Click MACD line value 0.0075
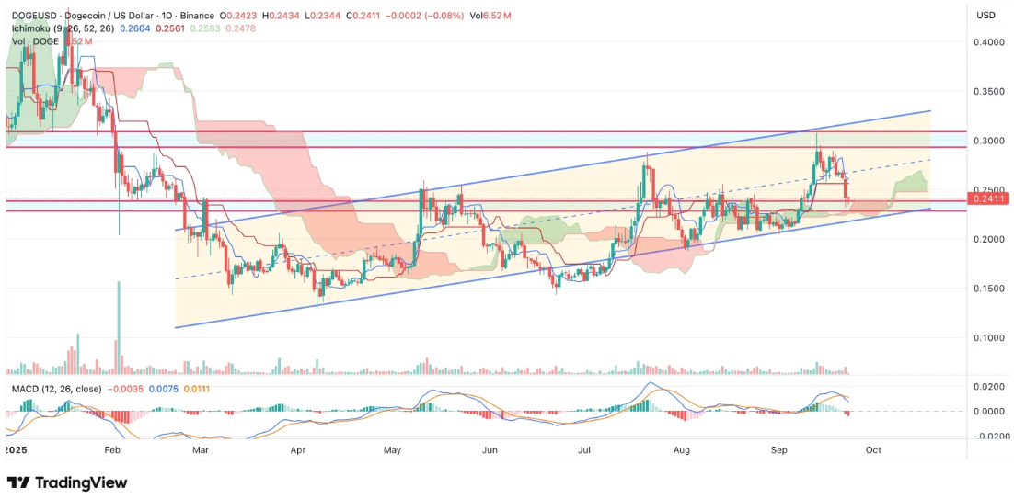 tap(162, 390)
